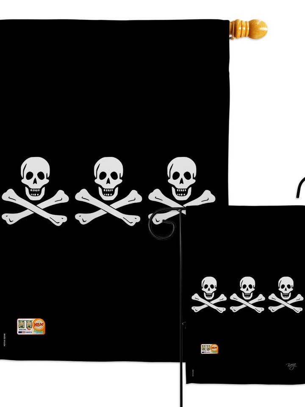The width and height of the screenshot is (305, 407).
Task: Click the leftmost skull on the small flag
Action: pyautogui.click(x=209, y=288)
